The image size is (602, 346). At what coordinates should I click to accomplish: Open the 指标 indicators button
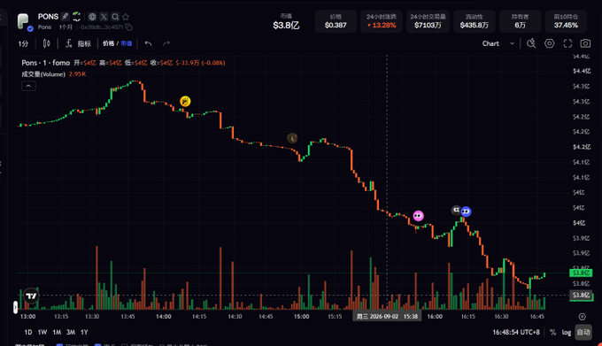[84, 43]
